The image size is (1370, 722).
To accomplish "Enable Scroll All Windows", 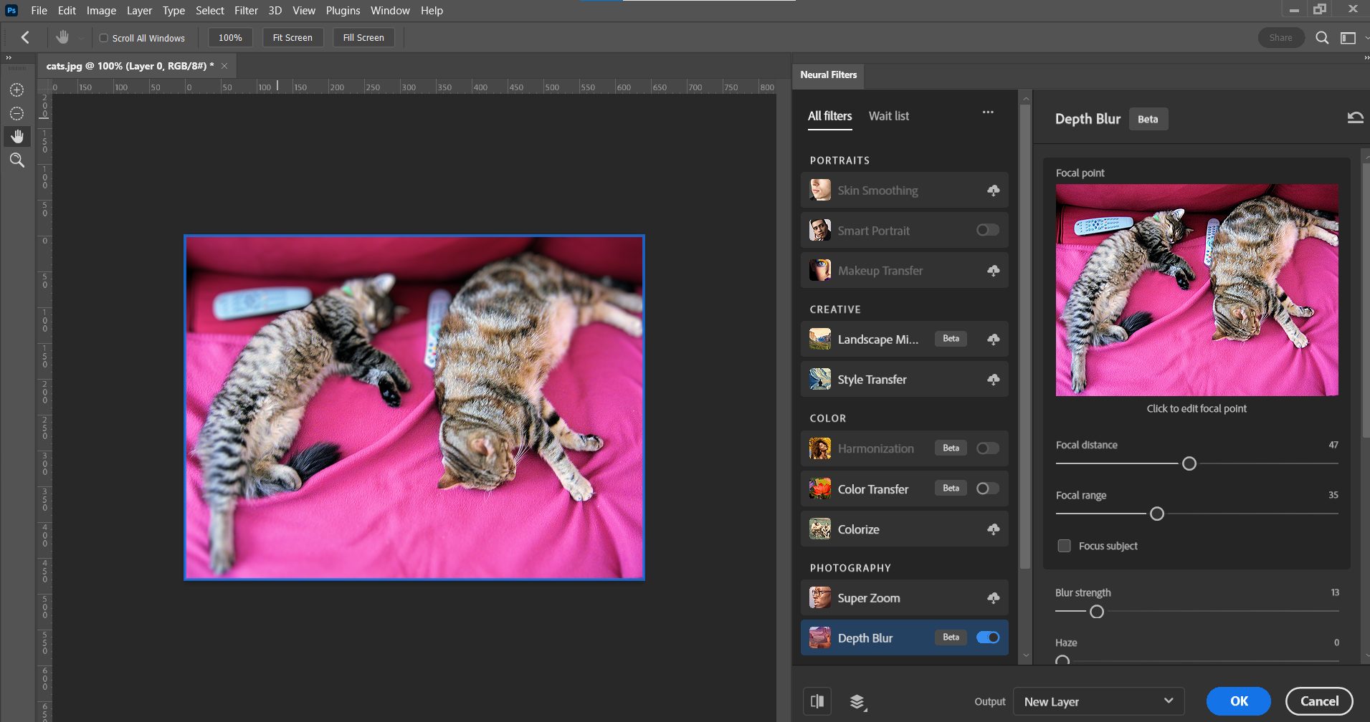I will [103, 37].
